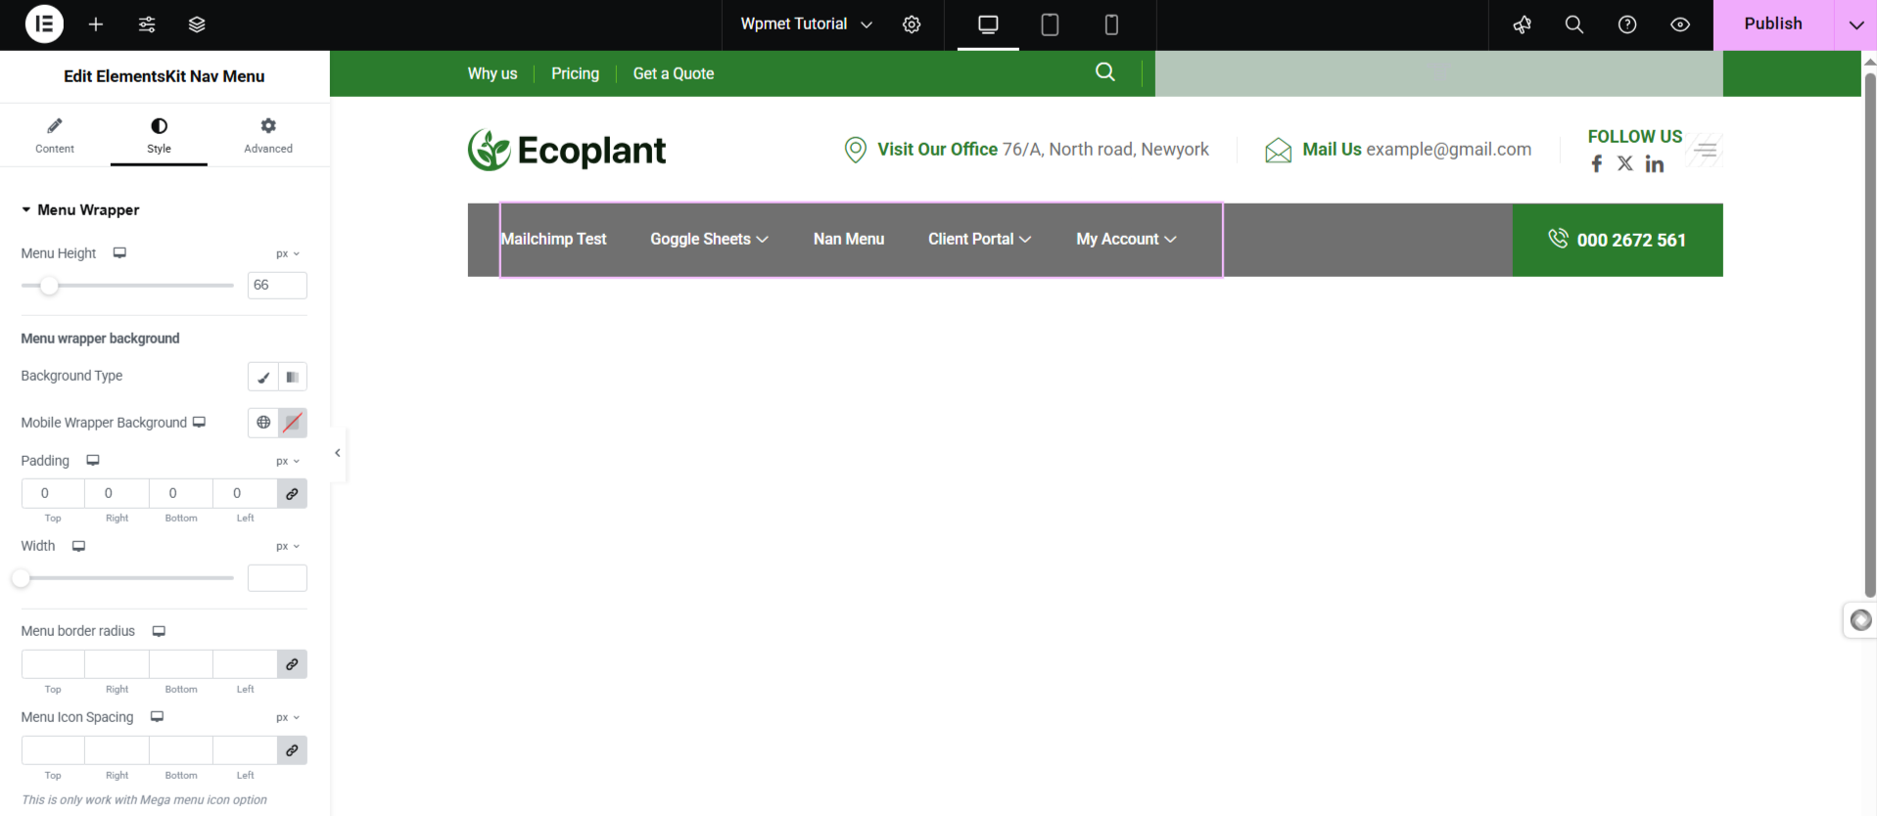Click the Mobile Wrapper Background color swatch
The height and width of the screenshot is (816, 1877).
[293, 423]
